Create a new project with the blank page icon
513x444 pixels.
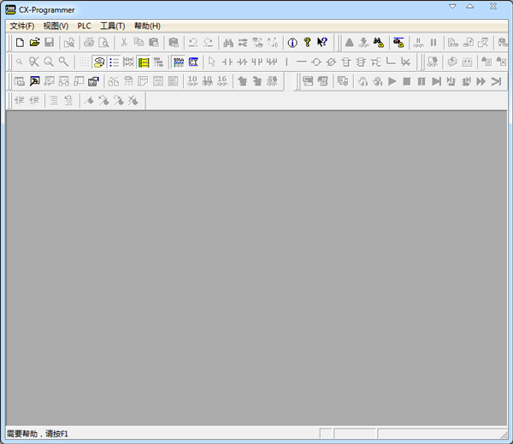click(x=20, y=43)
